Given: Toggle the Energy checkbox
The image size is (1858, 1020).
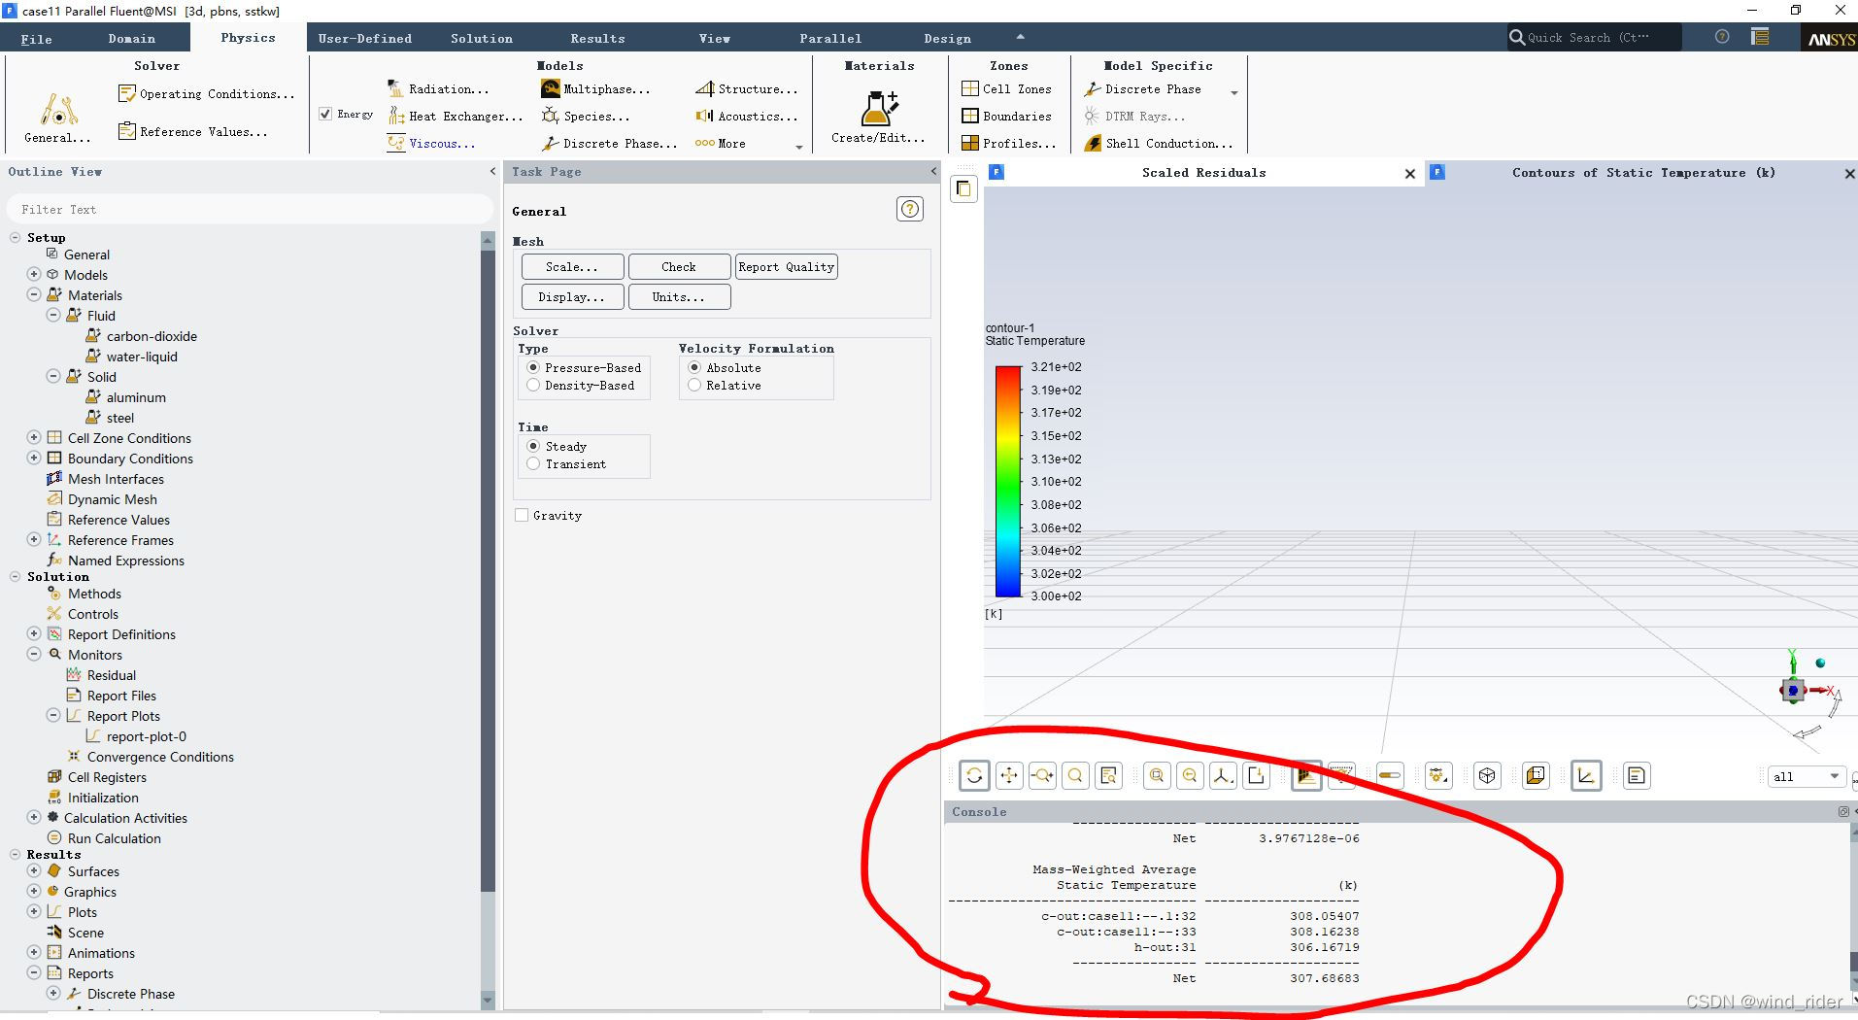Looking at the screenshot, I should click(325, 114).
